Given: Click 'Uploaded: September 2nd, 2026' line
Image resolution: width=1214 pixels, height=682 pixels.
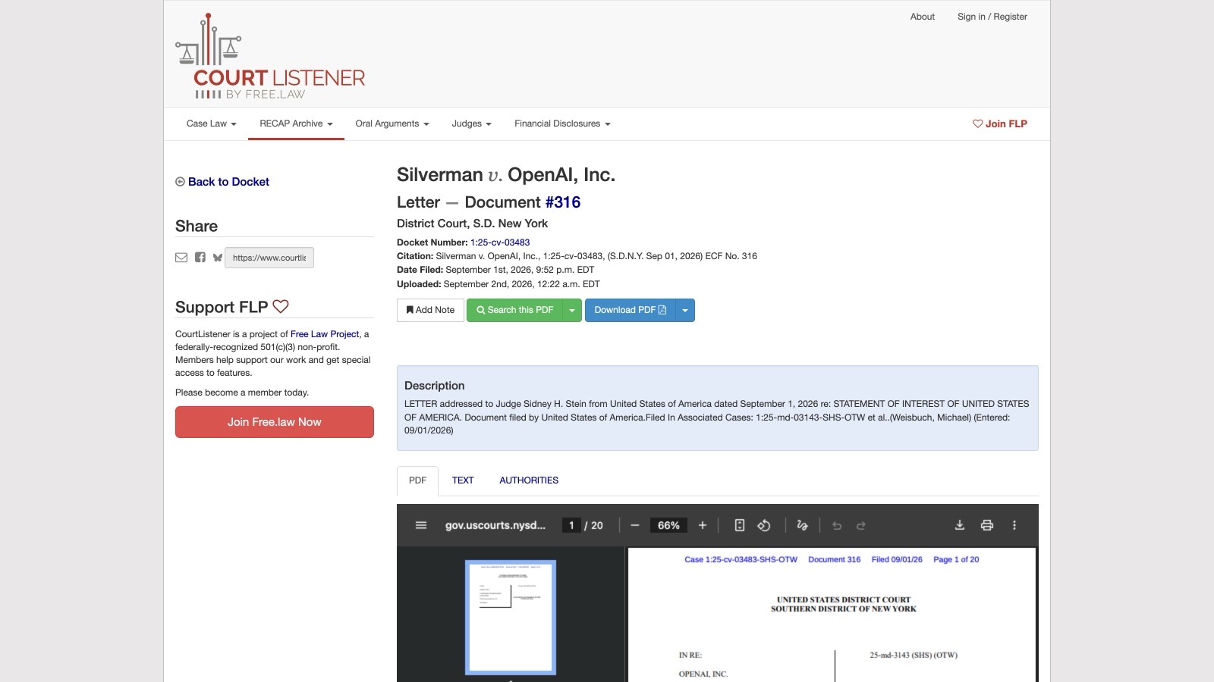Looking at the screenshot, I should tap(498, 284).
